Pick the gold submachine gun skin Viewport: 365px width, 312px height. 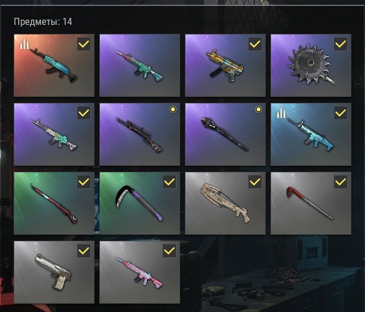click(x=225, y=65)
